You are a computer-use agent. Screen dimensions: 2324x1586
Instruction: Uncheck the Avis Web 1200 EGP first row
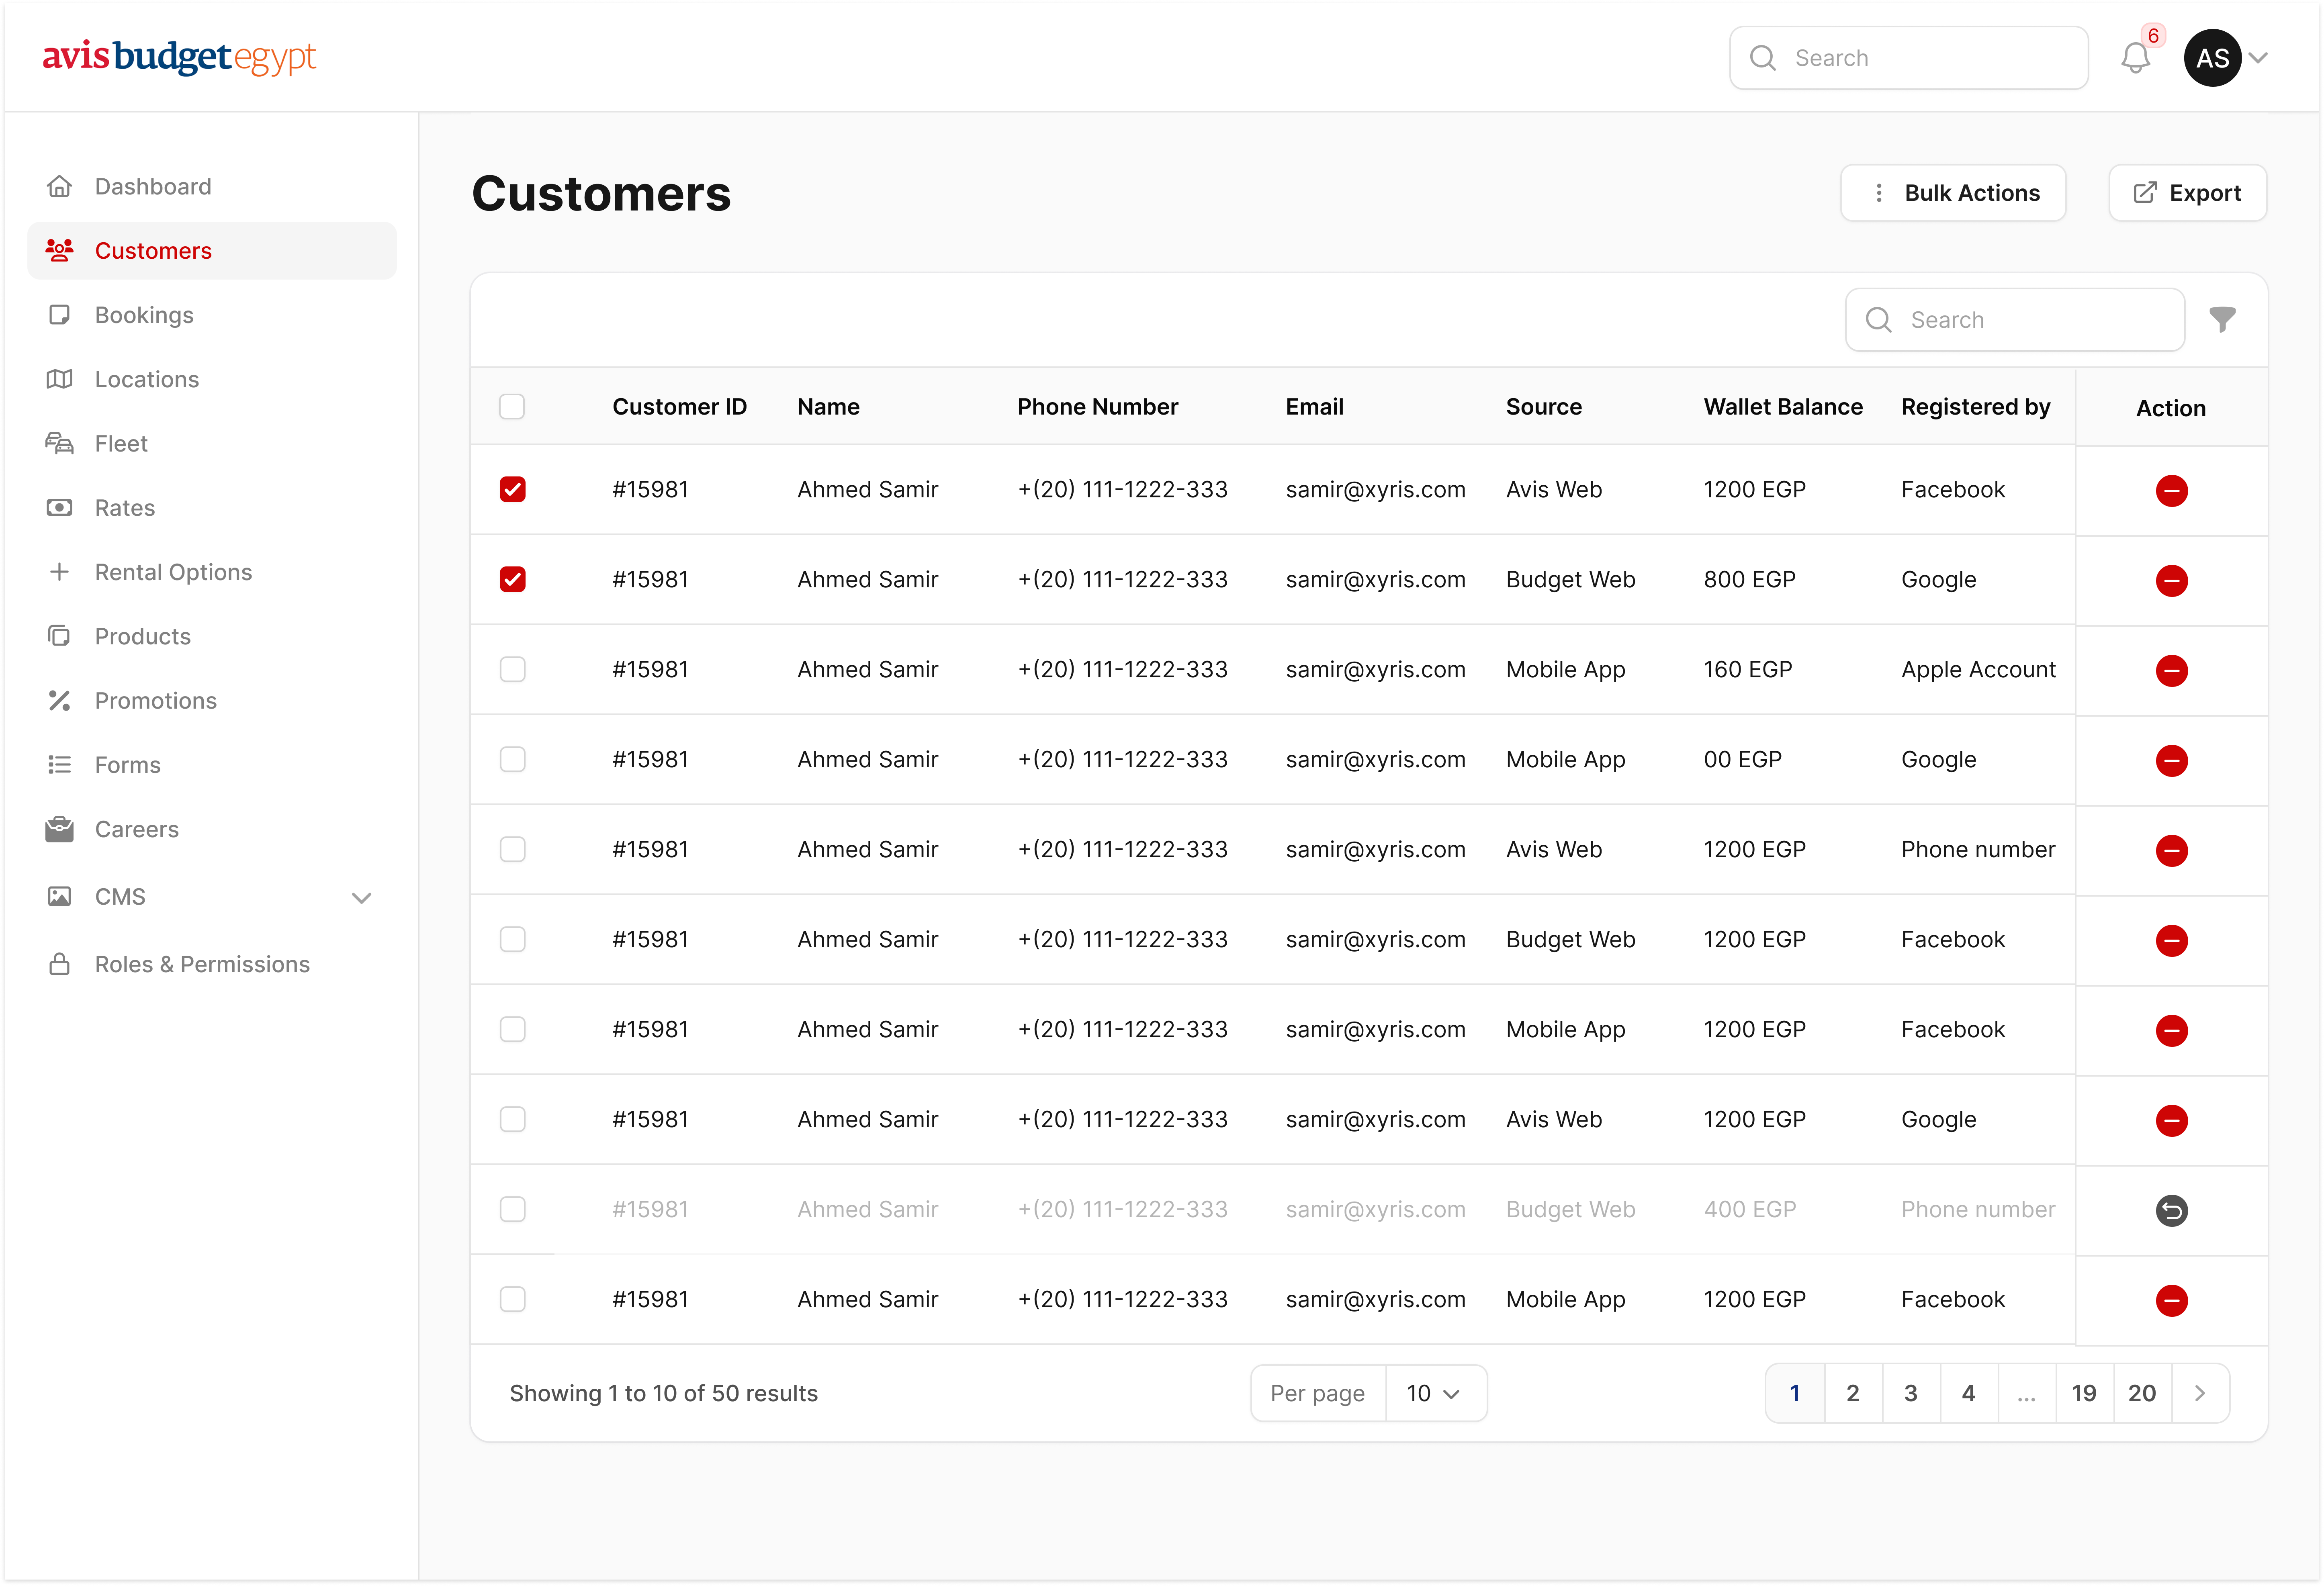coord(513,490)
